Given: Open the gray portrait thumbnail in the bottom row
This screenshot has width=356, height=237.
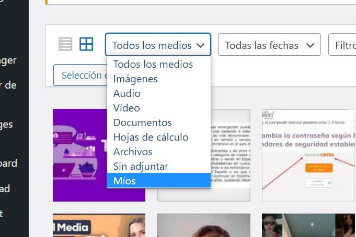Looking at the screenshot, I should click(x=204, y=225).
